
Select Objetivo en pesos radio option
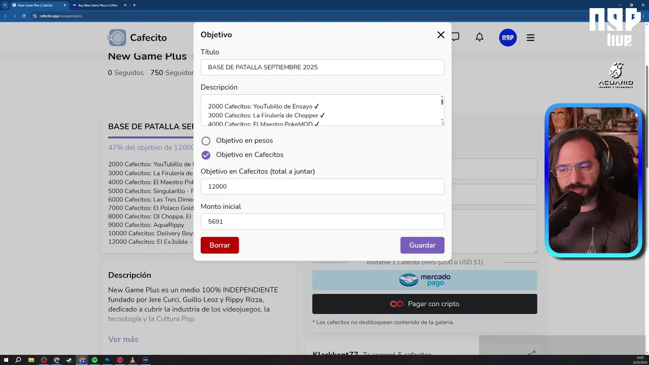coord(206,141)
